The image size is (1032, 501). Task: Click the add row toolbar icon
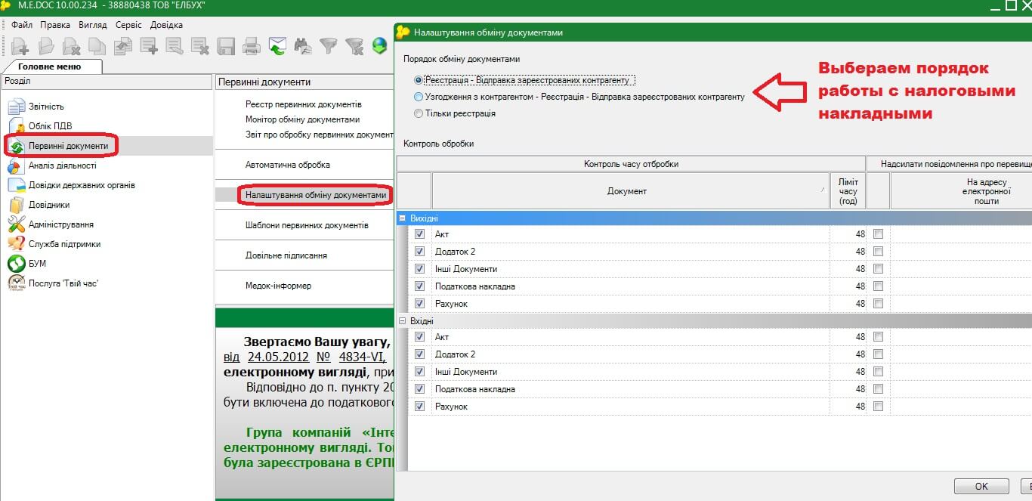(149, 47)
